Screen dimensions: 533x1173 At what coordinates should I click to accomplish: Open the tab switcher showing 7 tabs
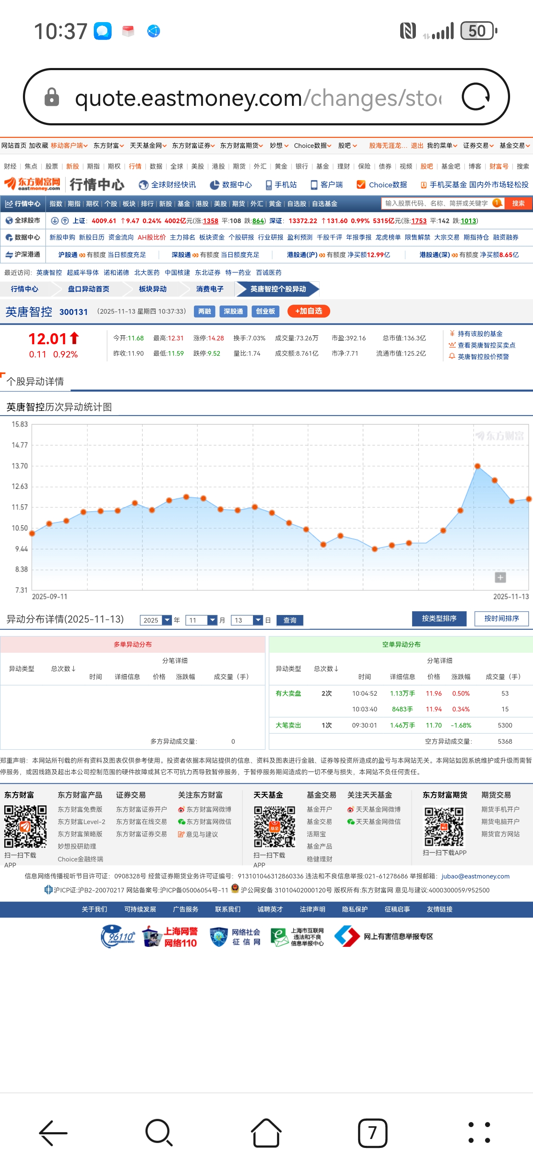tap(373, 1133)
